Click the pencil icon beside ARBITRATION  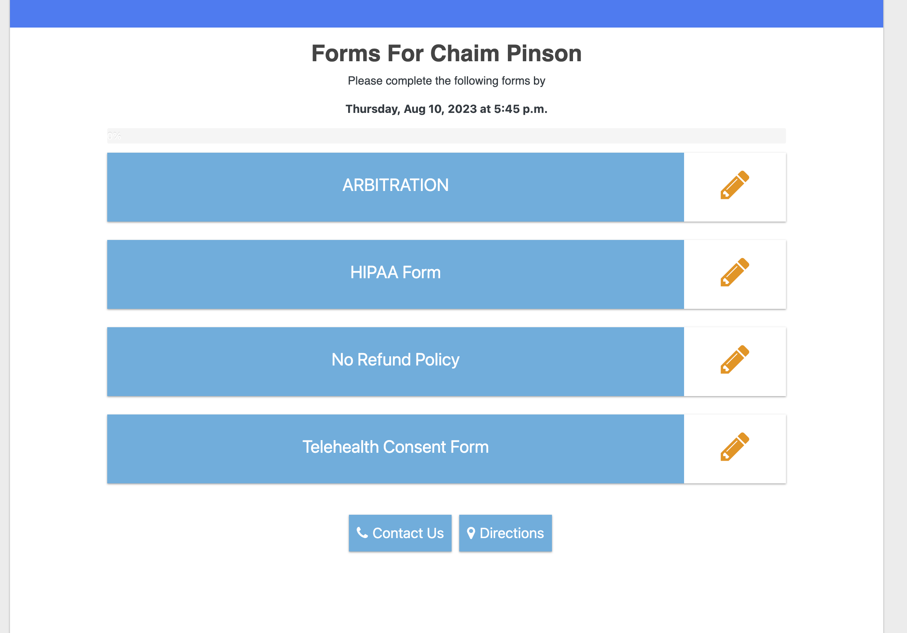(735, 185)
